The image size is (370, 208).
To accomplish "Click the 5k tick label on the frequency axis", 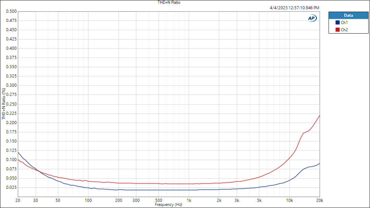I will (259, 200).
